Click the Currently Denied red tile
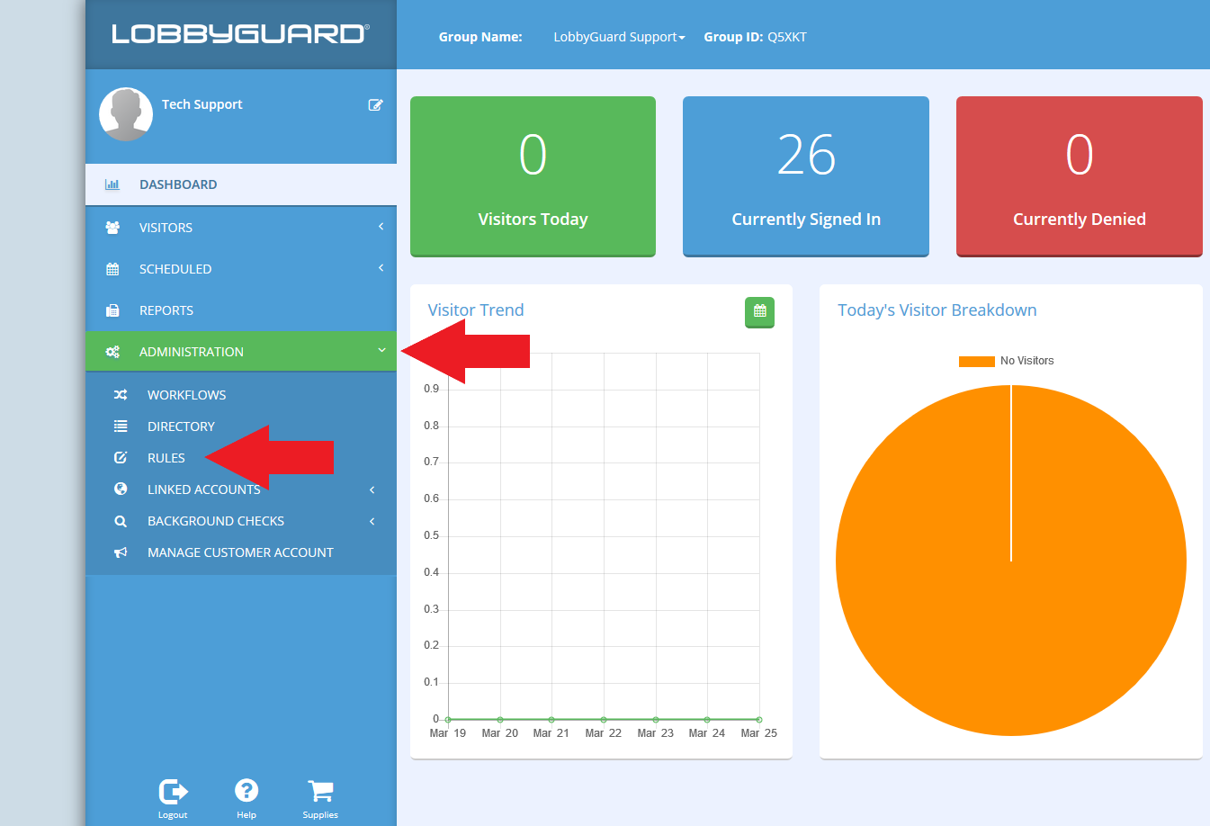The image size is (1210, 826). (x=1080, y=176)
